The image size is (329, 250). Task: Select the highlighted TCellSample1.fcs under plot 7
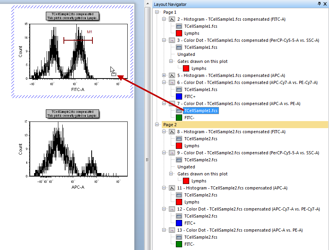(x=201, y=111)
